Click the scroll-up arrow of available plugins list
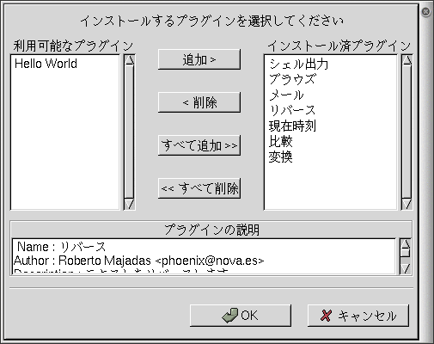 (x=130, y=60)
